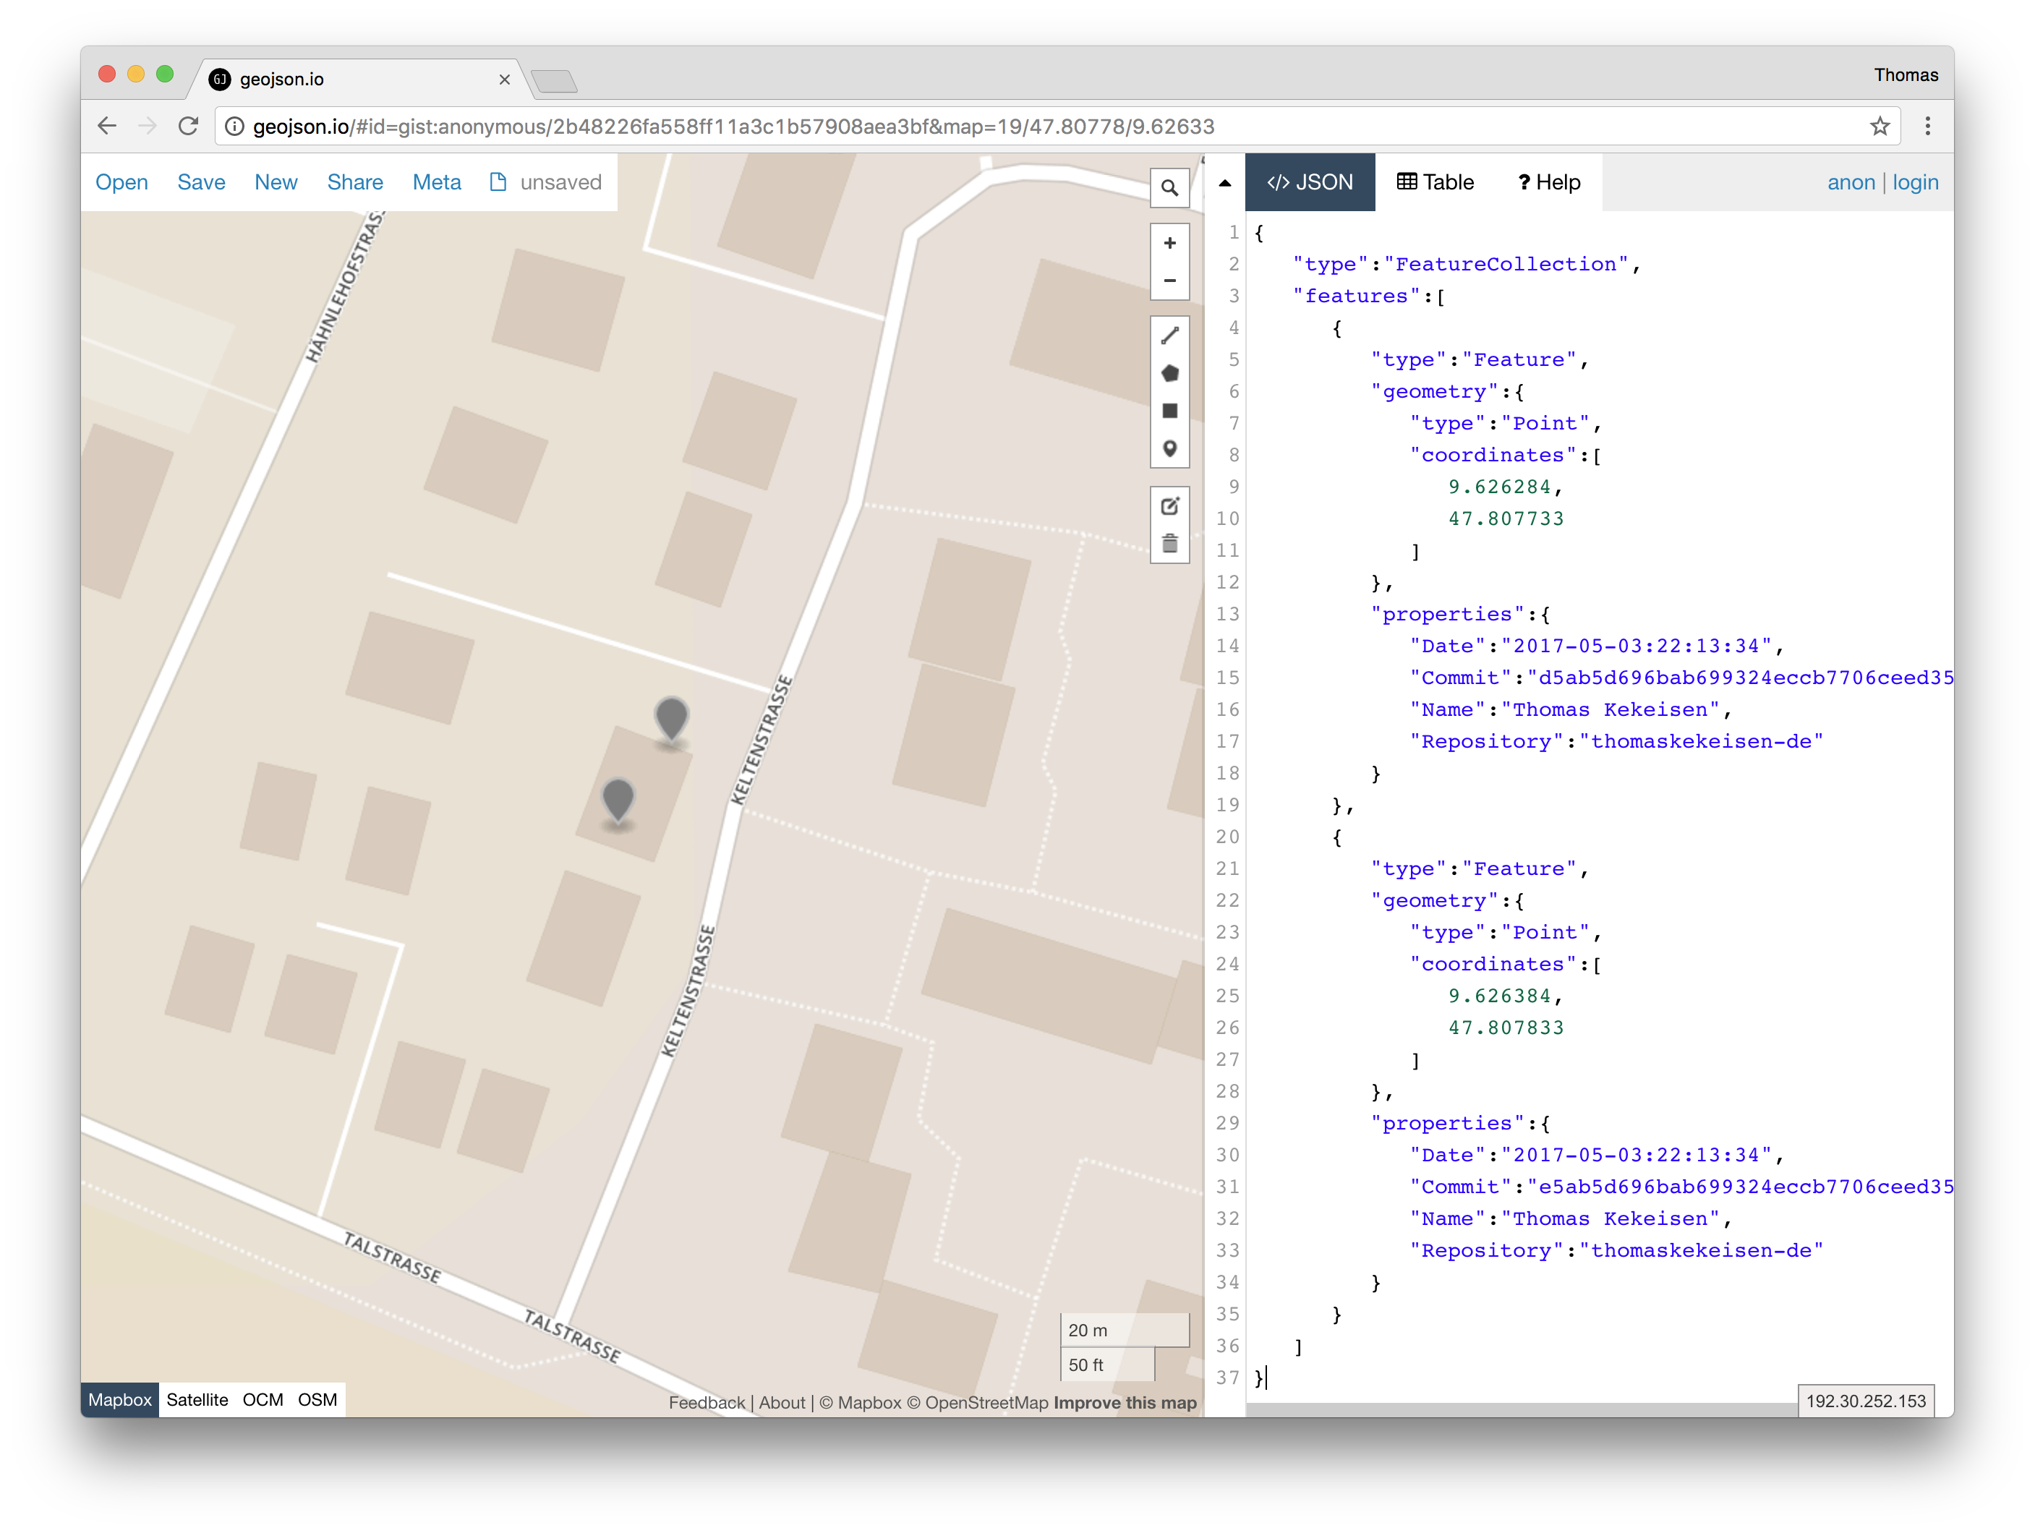
Task: Open the Meta dropdown menu
Action: [436, 182]
